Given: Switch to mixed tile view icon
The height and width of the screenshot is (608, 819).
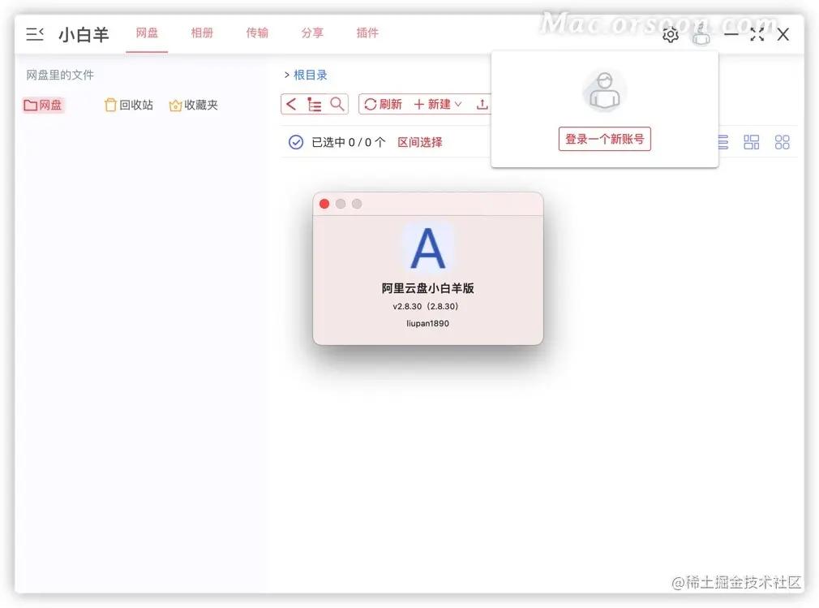Looking at the screenshot, I should 752,142.
